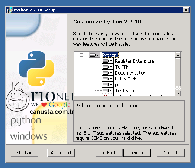
Task: Proceed with the Next button
Action: click(137, 153)
